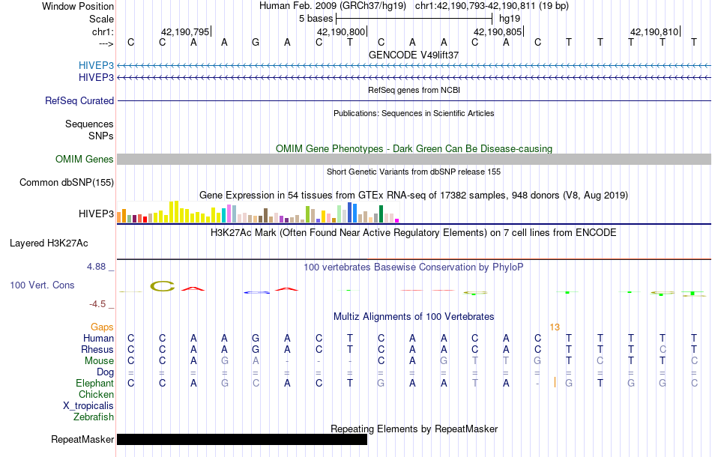
Task: Click the 4.88 PhyloP scale value
Action: pos(96,267)
